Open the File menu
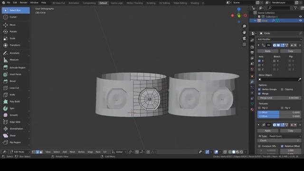This screenshot has height=171, width=304. pos(9,3)
